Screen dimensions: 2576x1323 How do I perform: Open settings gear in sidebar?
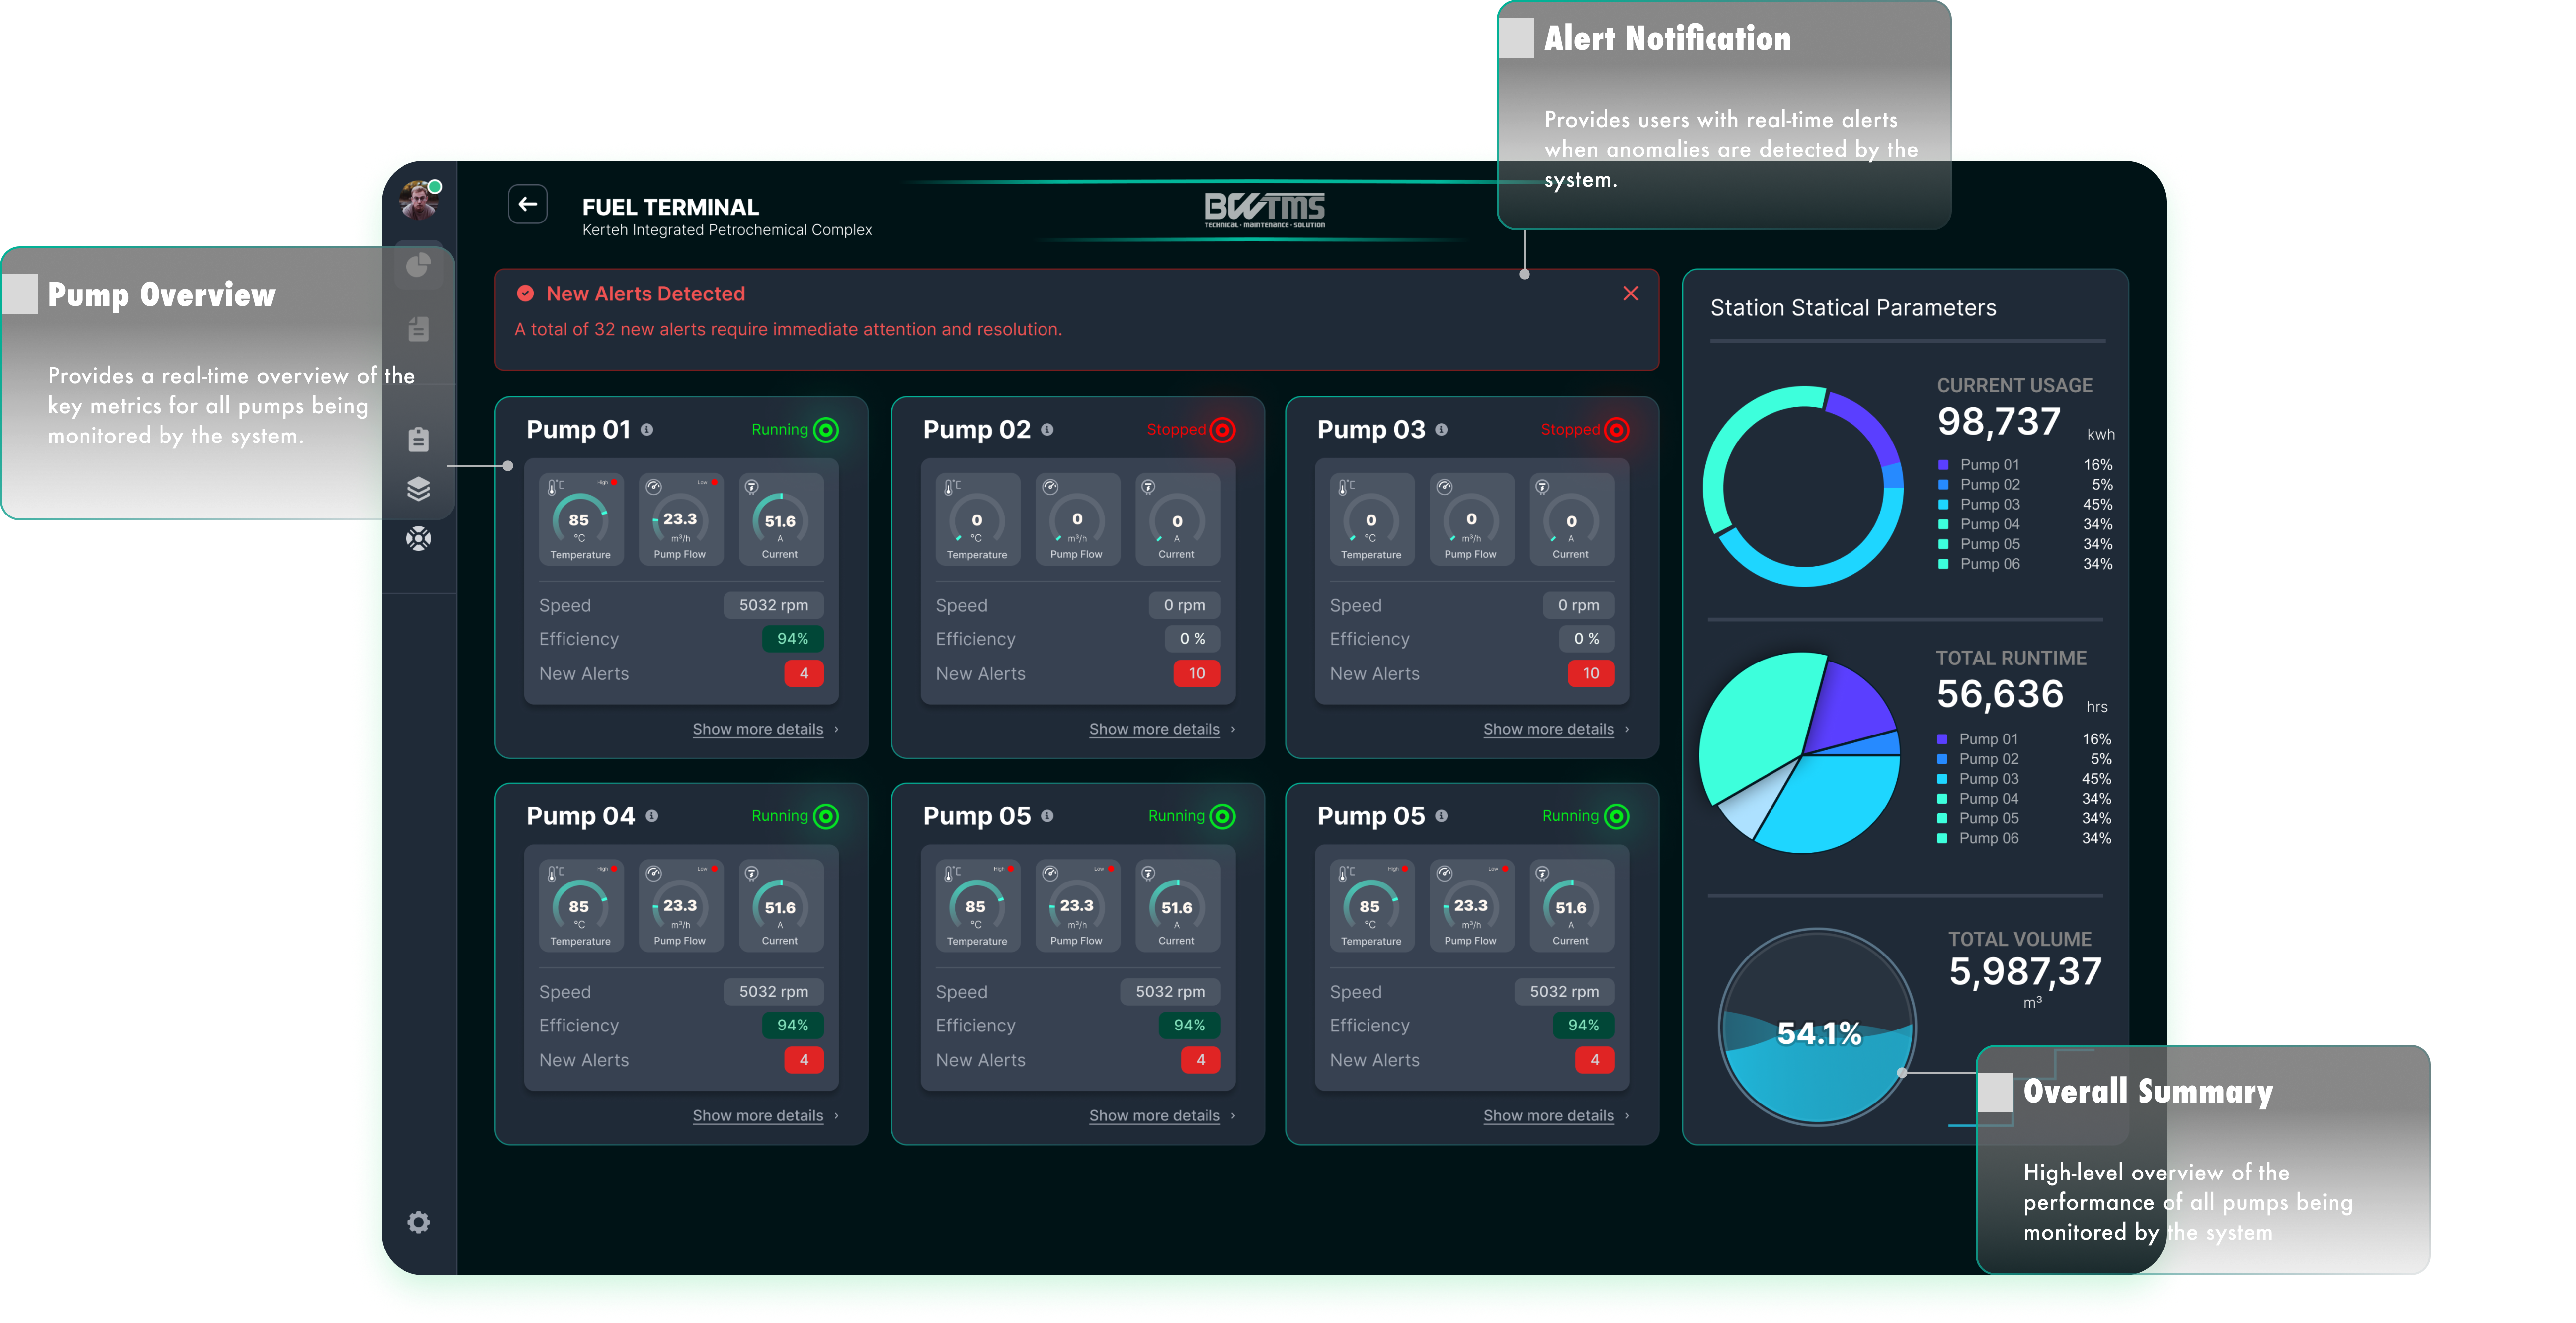pyautogui.click(x=419, y=1222)
